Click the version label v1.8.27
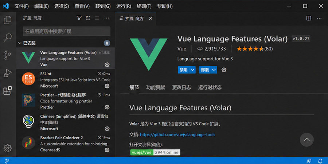 301,39
